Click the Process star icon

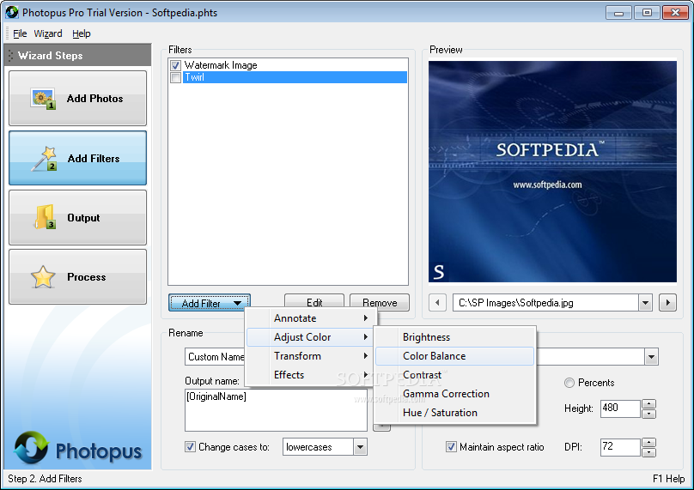pyautogui.click(x=43, y=277)
